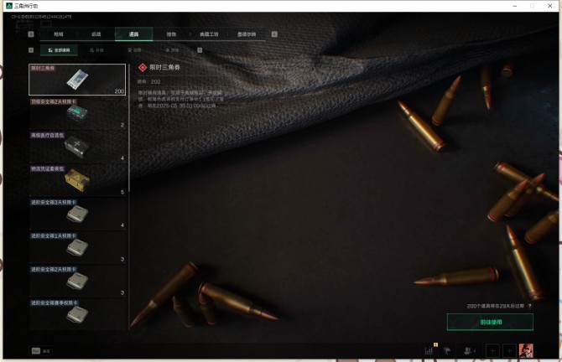Select the 限时三角券 item card
Screen dimensions: 562x362
77,80
